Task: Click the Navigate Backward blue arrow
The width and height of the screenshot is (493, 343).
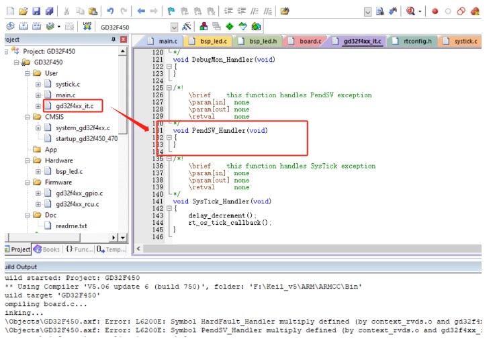Action: point(141,11)
